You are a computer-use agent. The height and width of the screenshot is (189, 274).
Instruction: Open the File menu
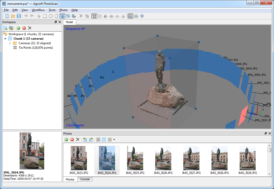coord(6,10)
